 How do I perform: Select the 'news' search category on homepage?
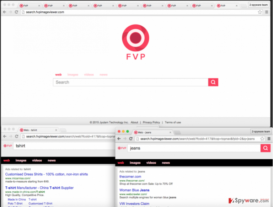[x=103, y=75]
